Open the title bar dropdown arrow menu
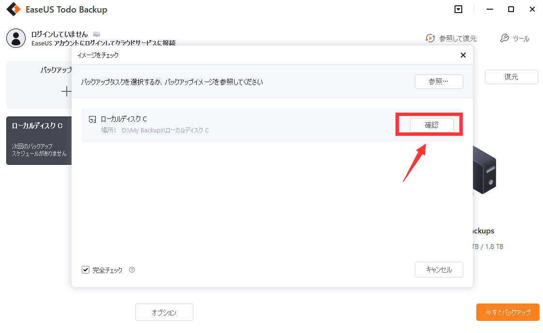The height and width of the screenshot is (333, 543). tap(458, 9)
